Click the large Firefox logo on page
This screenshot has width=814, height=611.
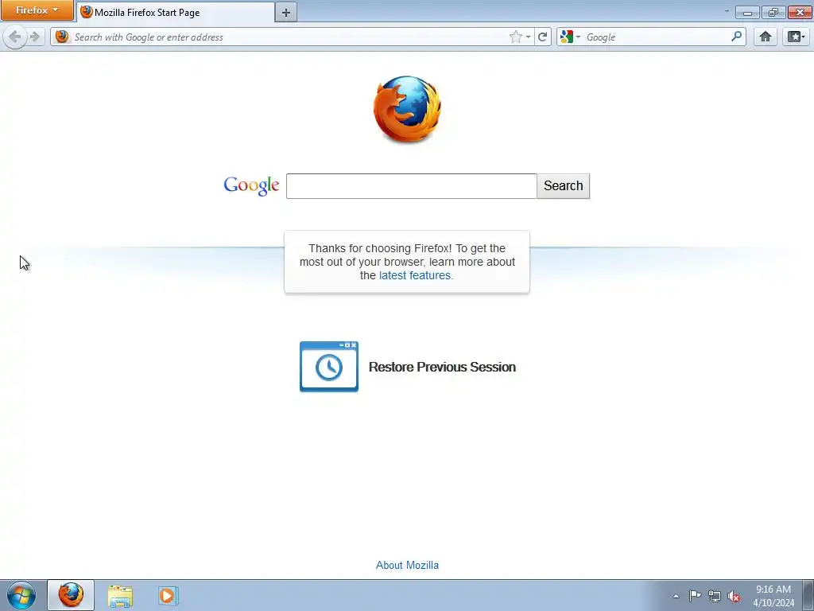[408, 109]
